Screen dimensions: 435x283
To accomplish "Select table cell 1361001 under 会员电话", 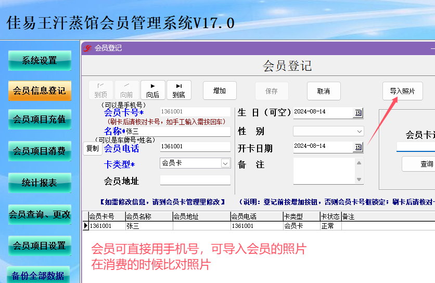I will 257,226.
